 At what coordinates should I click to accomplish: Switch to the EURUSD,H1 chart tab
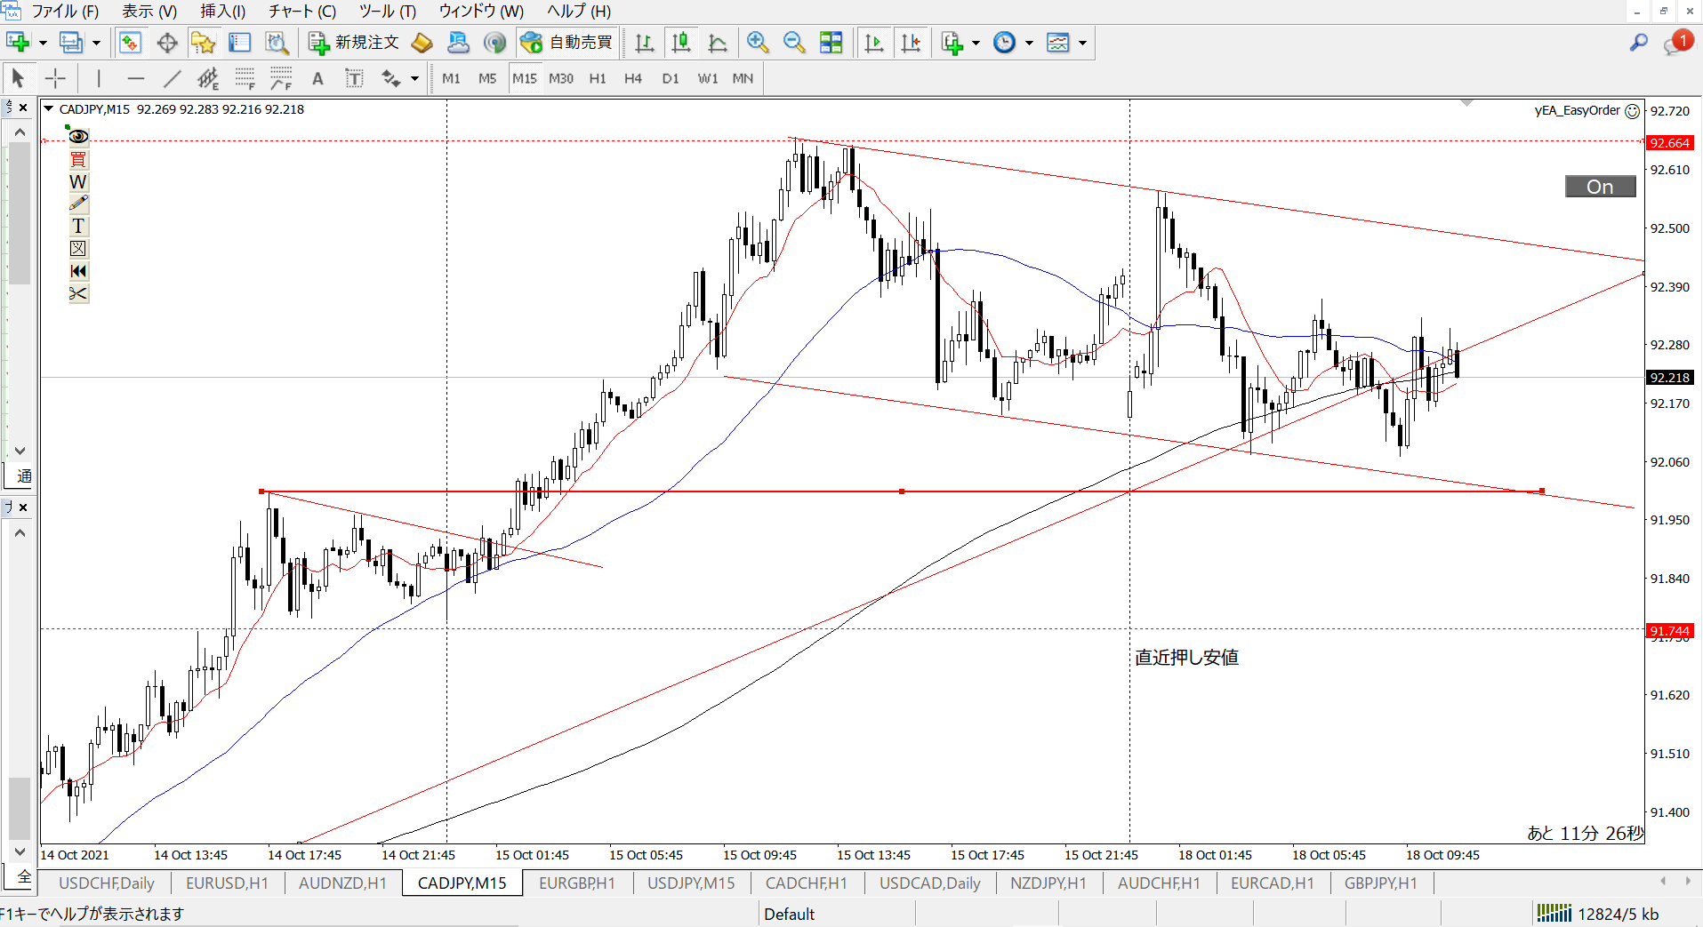coord(227,883)
